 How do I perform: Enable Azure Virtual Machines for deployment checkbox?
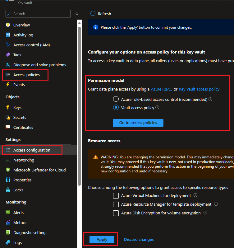pos(116,196)
